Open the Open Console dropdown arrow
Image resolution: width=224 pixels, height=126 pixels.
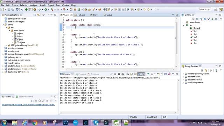click(x=161, y=74)
